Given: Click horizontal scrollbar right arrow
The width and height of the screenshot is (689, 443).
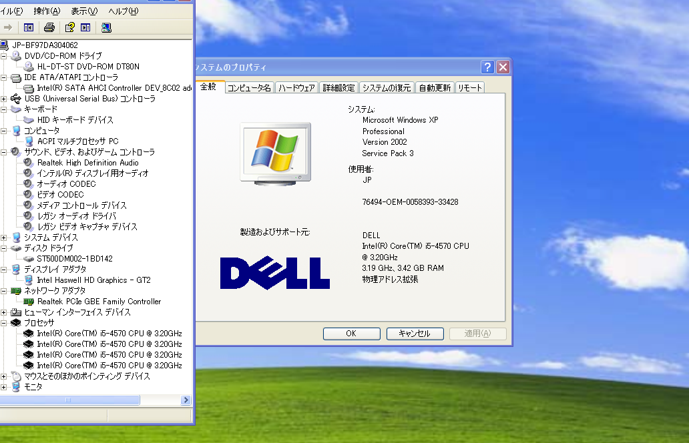Looking at the screenshot, I should [x=186, y=400].
